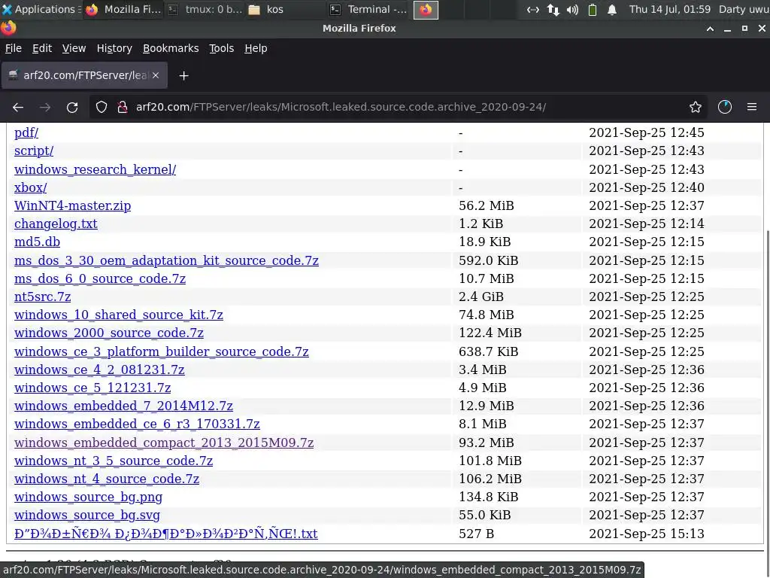770x578 pixels.
Task: Download ms_dos_3_30_oem_adaptation_kit_source_code.7z
Action: (x=166, y=260)
